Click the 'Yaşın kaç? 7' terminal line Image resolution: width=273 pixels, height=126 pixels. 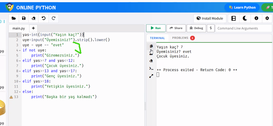tap(170, 47)
